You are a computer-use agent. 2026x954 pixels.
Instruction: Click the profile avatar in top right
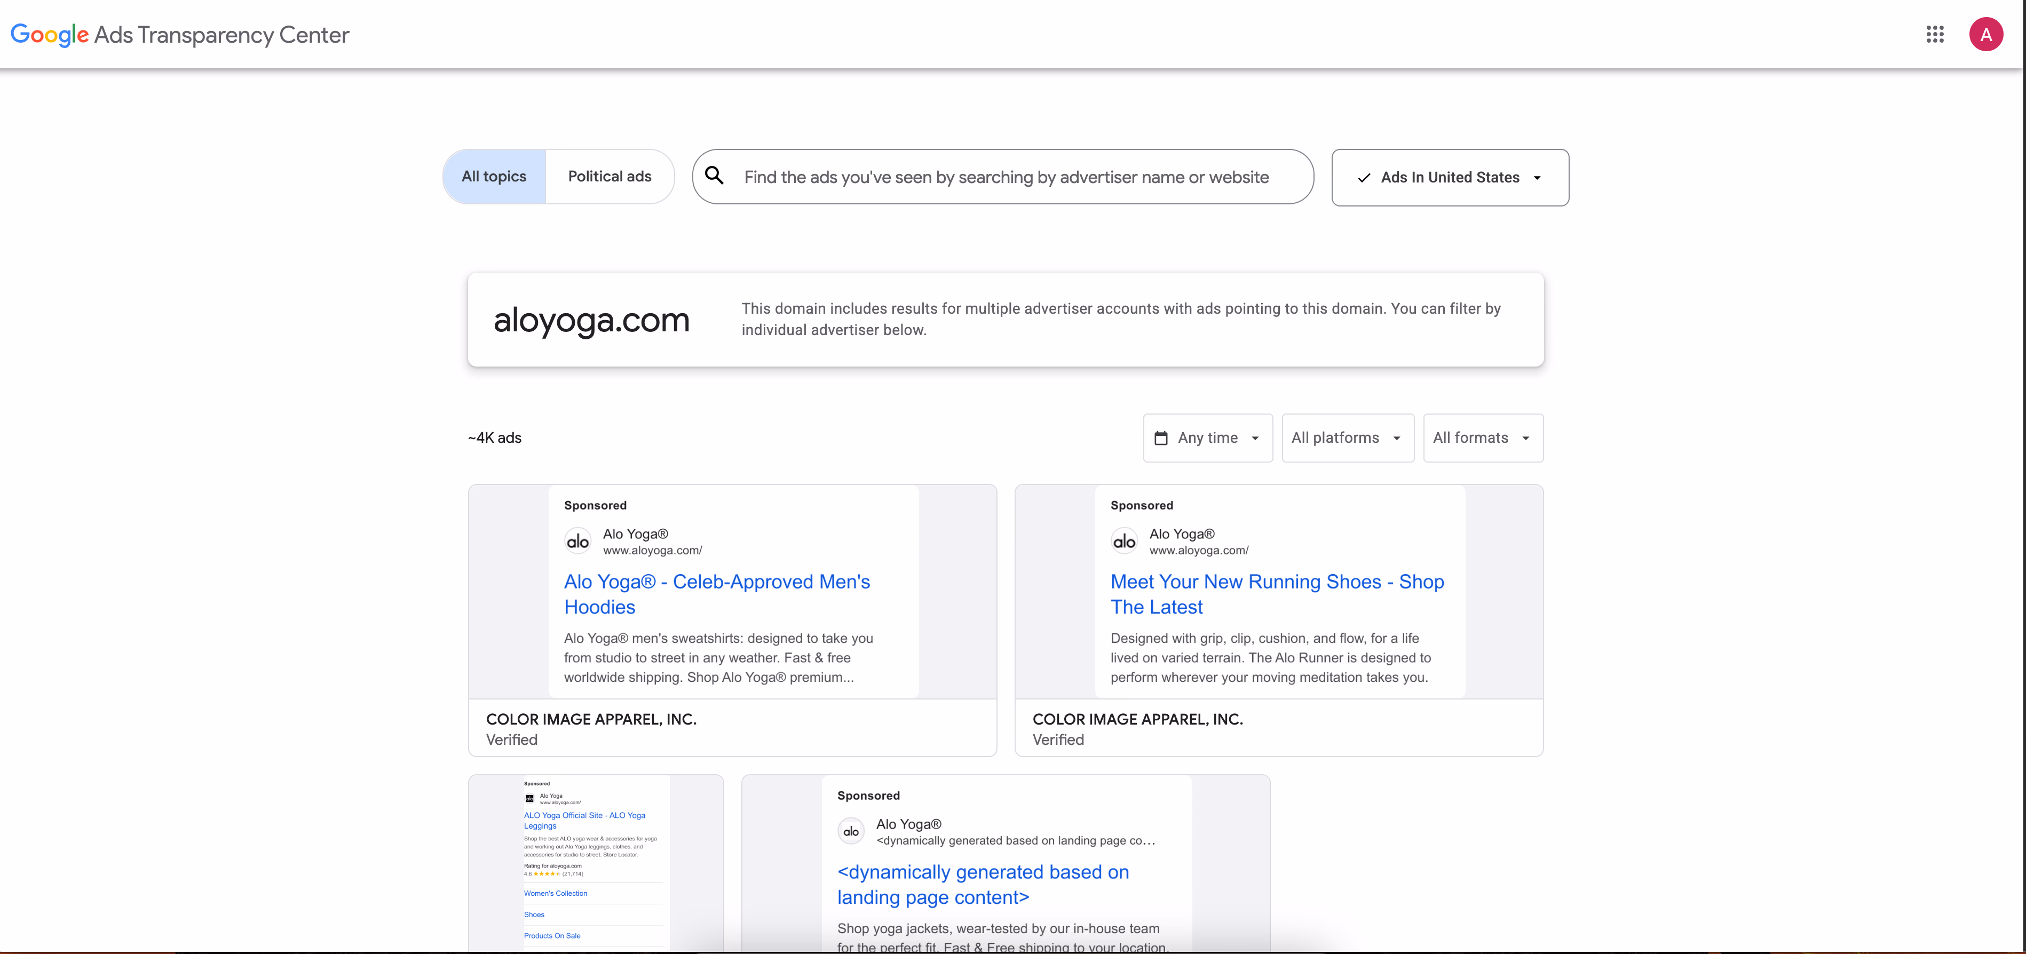tap(1986, 35)
